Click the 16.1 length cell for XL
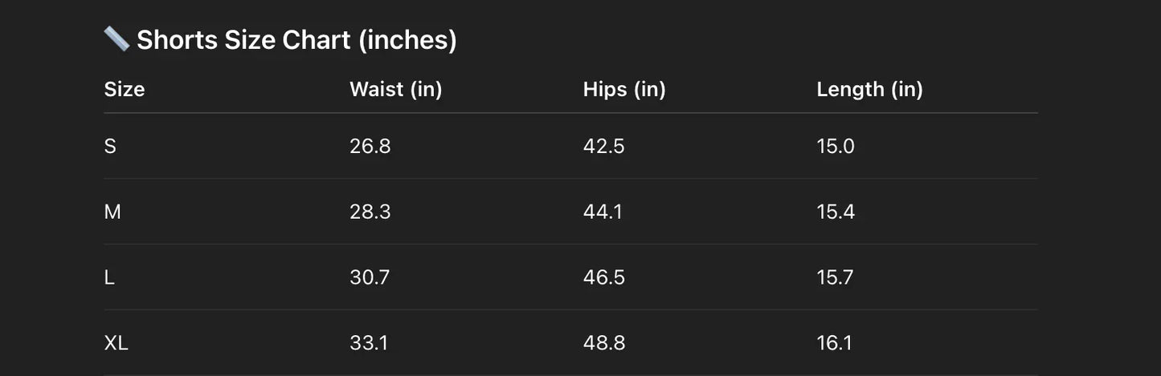The height and width of the screenshot is (376, 1161). [x=834, y=343]
